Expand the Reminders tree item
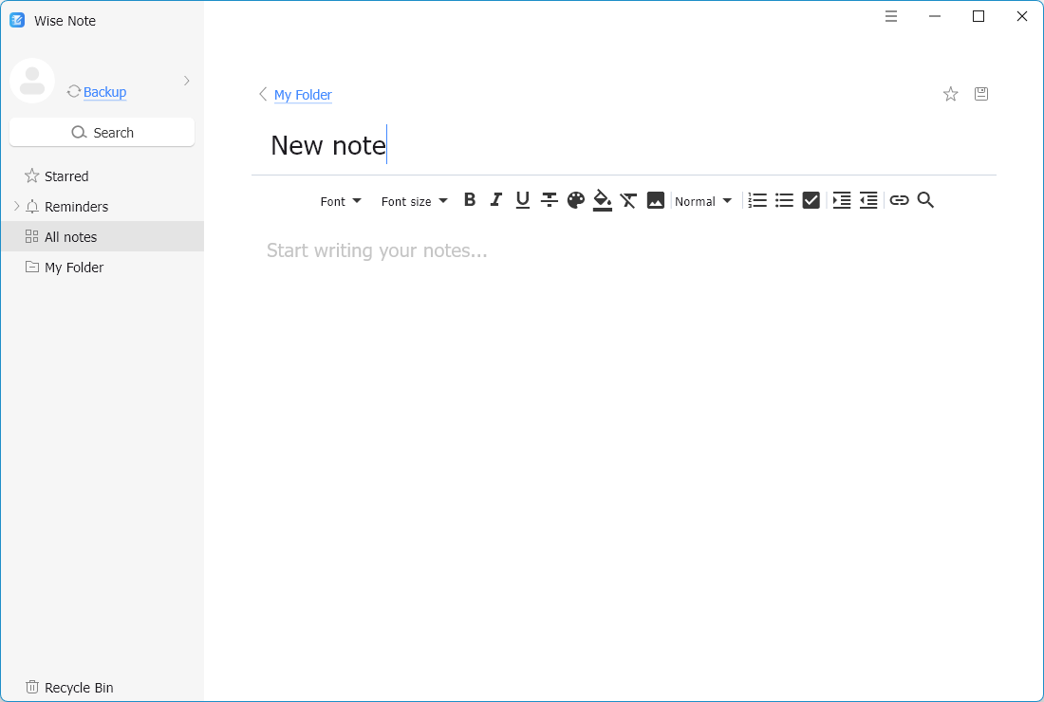The height and width of the screenshot is (702, 1044). (x=16, y=207)
